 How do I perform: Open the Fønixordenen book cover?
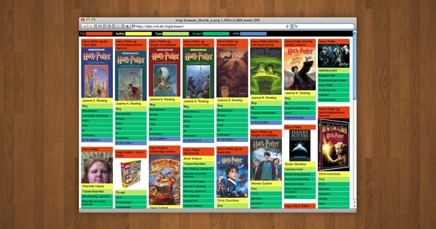coord(232,72)
